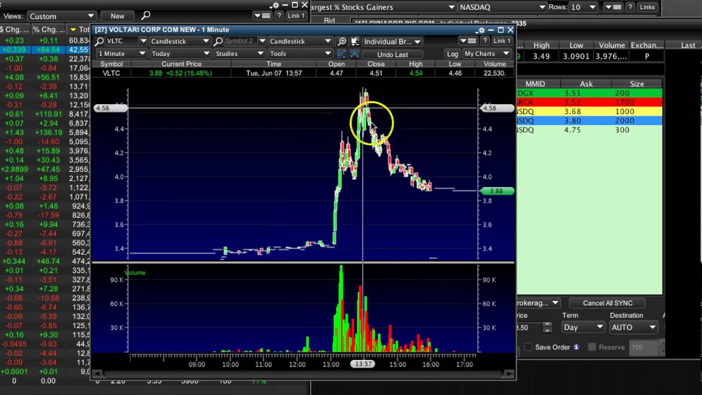Toggle the Reserve checkbox
702x395 pixels.
point(592,347)
